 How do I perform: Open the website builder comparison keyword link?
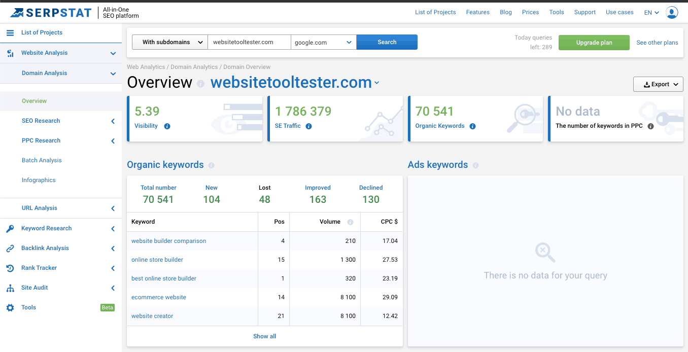[169, 241]
